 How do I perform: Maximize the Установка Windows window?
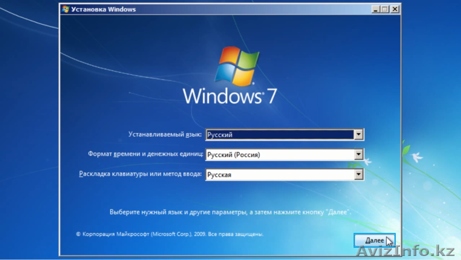[x=384, y=9]
